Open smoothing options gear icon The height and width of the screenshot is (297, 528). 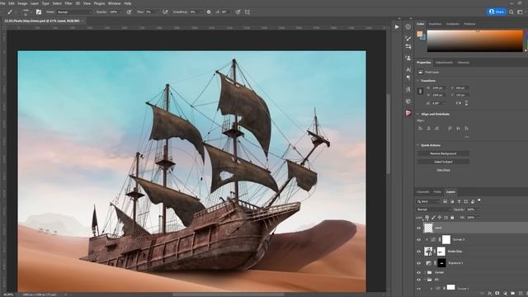pyautogui.click(x=209, y=12)
